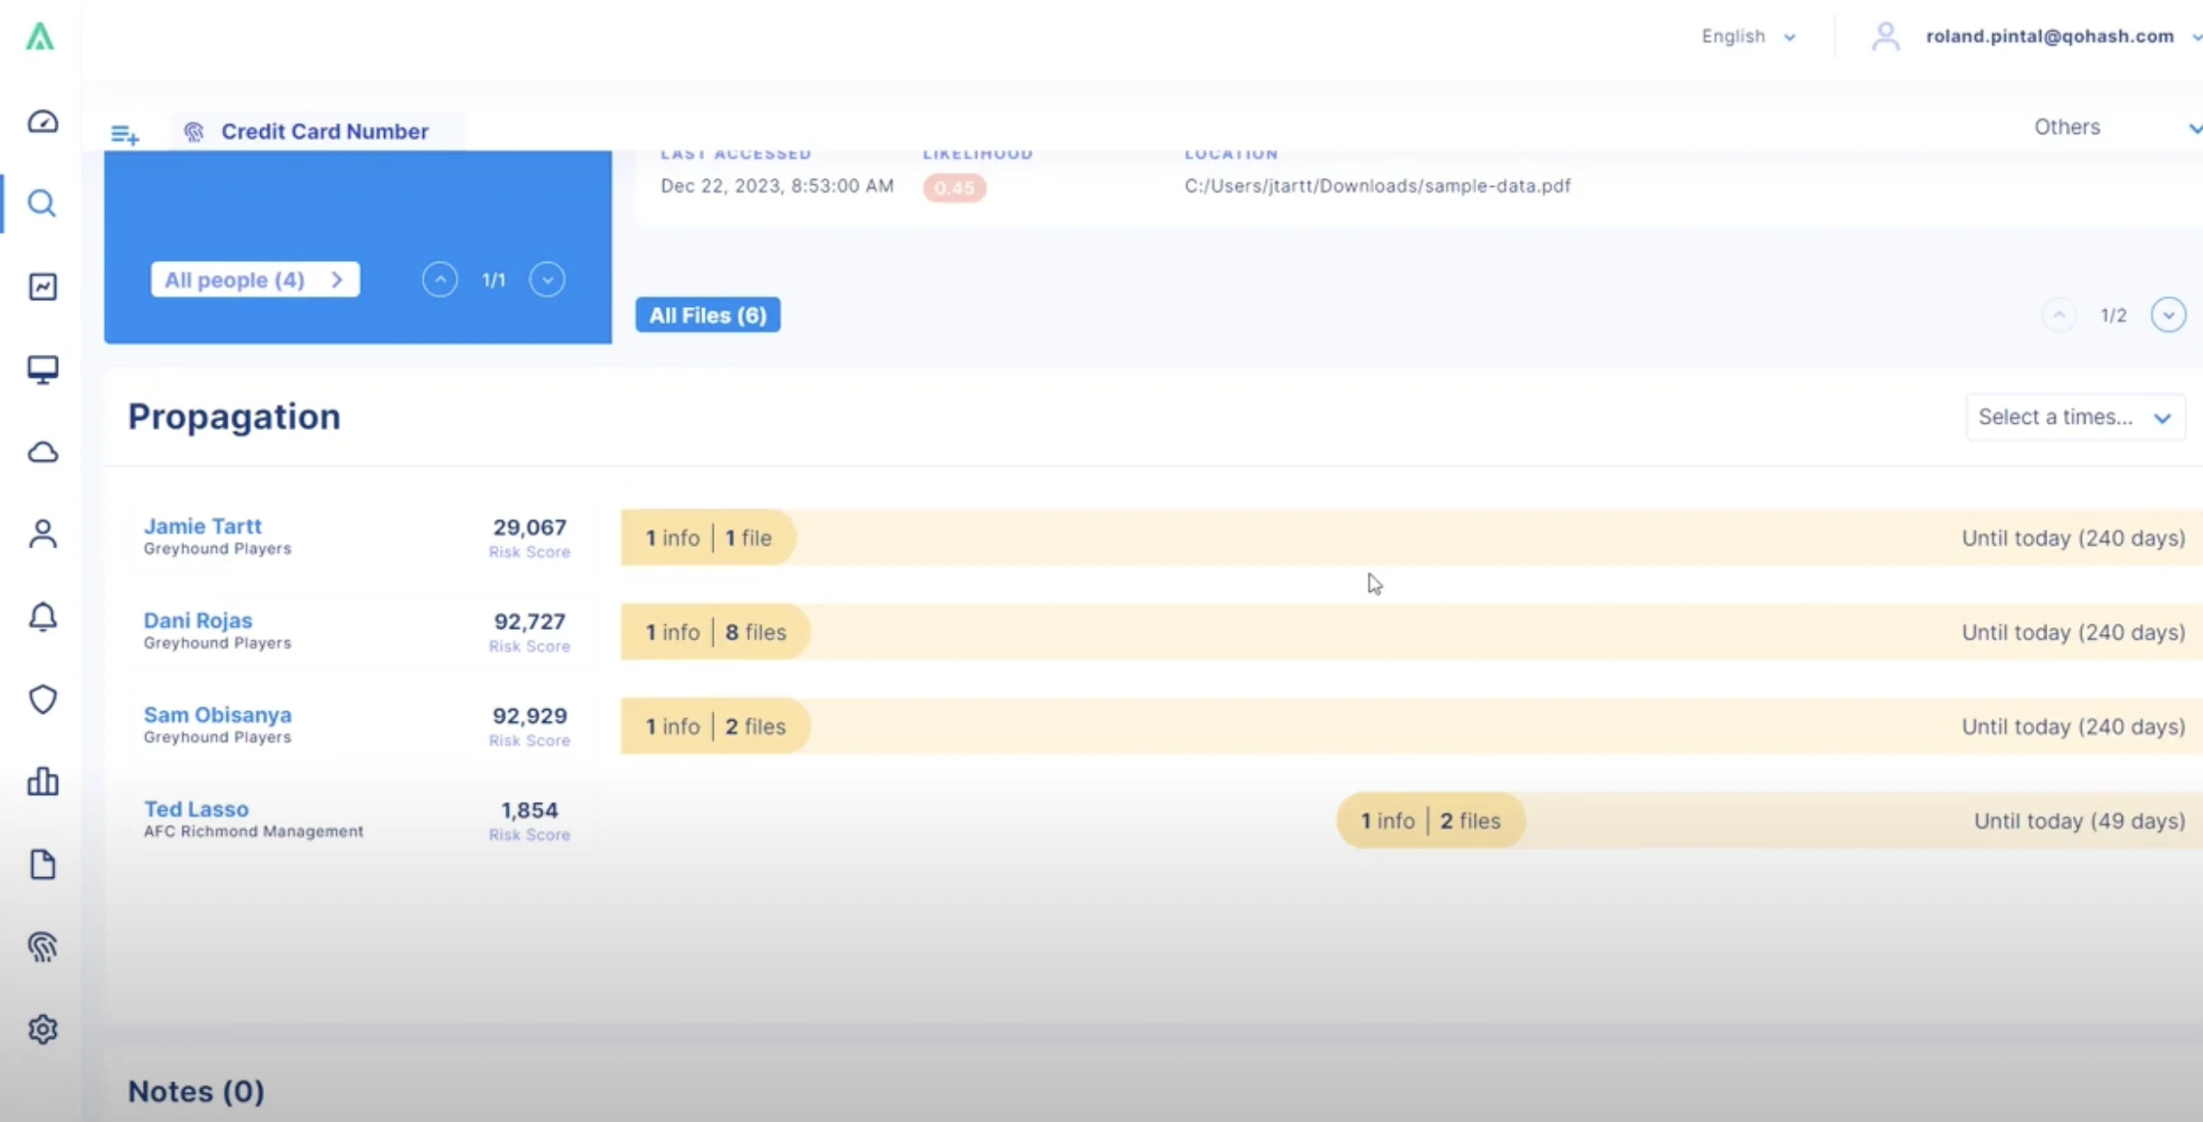This screenshot has height=1122, width=2203.
Task: Click Sam Obisanya's 1 info 2 files badge
Action: tap(715, 726)
